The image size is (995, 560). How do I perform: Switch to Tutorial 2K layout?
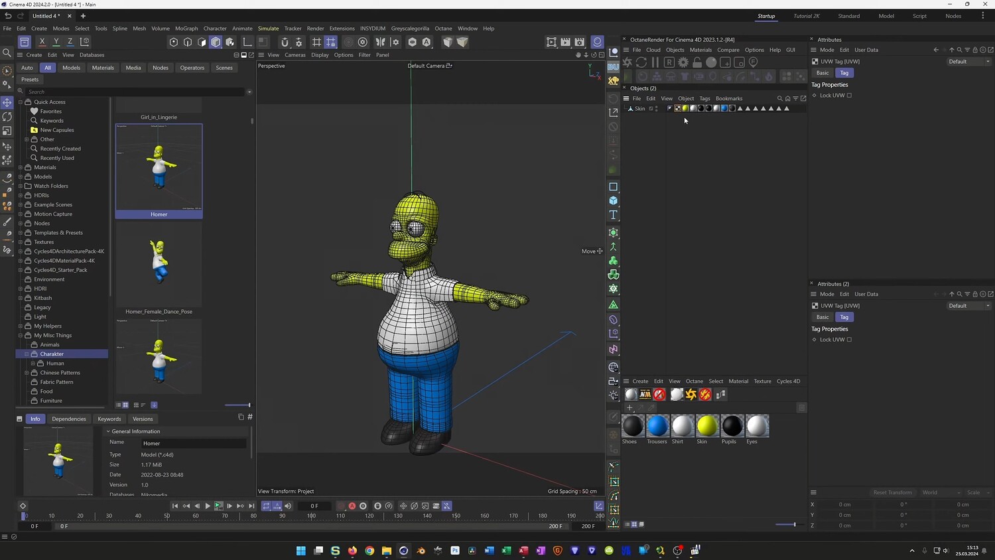[807, 16]
